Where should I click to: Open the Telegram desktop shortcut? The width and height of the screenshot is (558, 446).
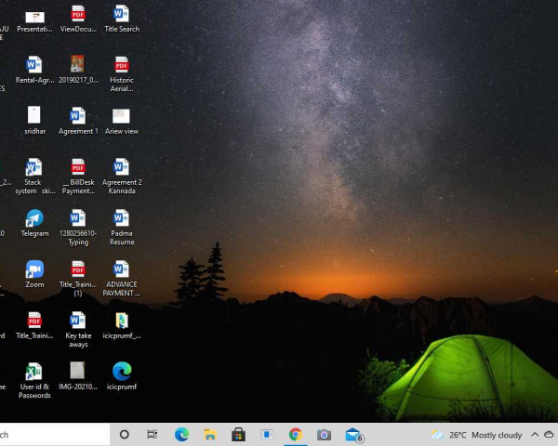coord(34,219)
